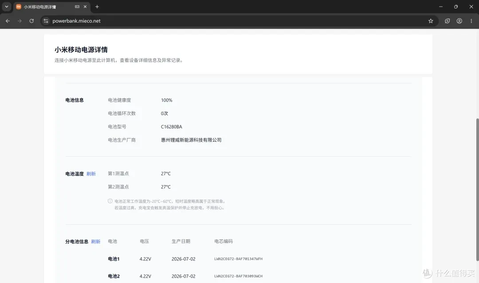Select the 电池健康度 label
Viewport: 479px width, 283px height.
(x=119, y=100)
